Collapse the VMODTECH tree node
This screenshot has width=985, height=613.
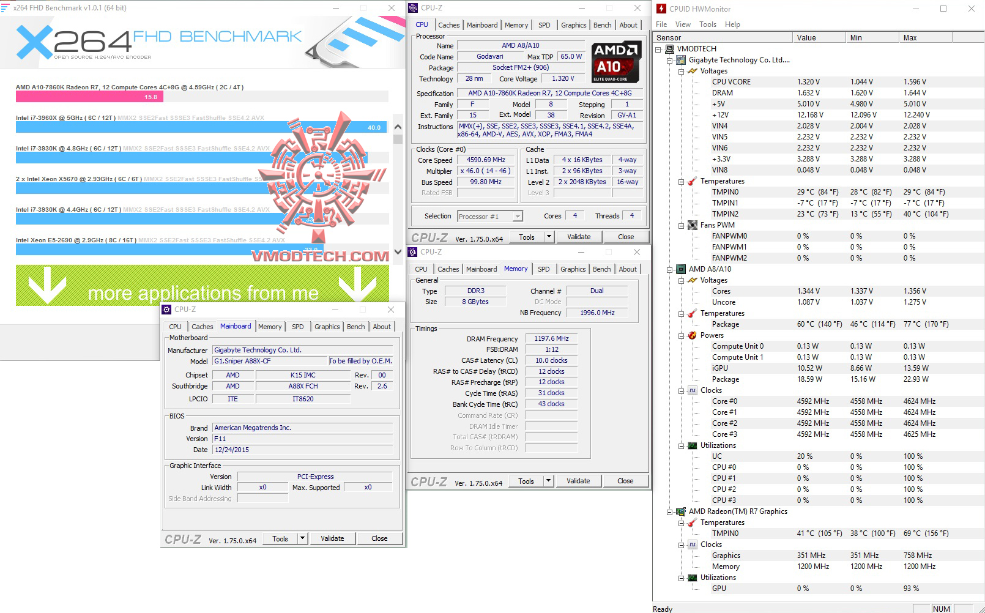point(658,49)
